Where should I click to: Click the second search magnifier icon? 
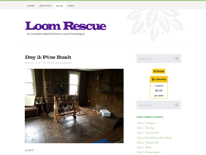177,105
